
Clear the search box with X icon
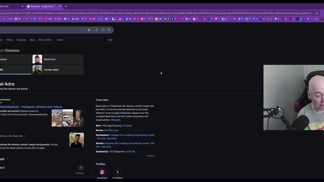[89, 30]
